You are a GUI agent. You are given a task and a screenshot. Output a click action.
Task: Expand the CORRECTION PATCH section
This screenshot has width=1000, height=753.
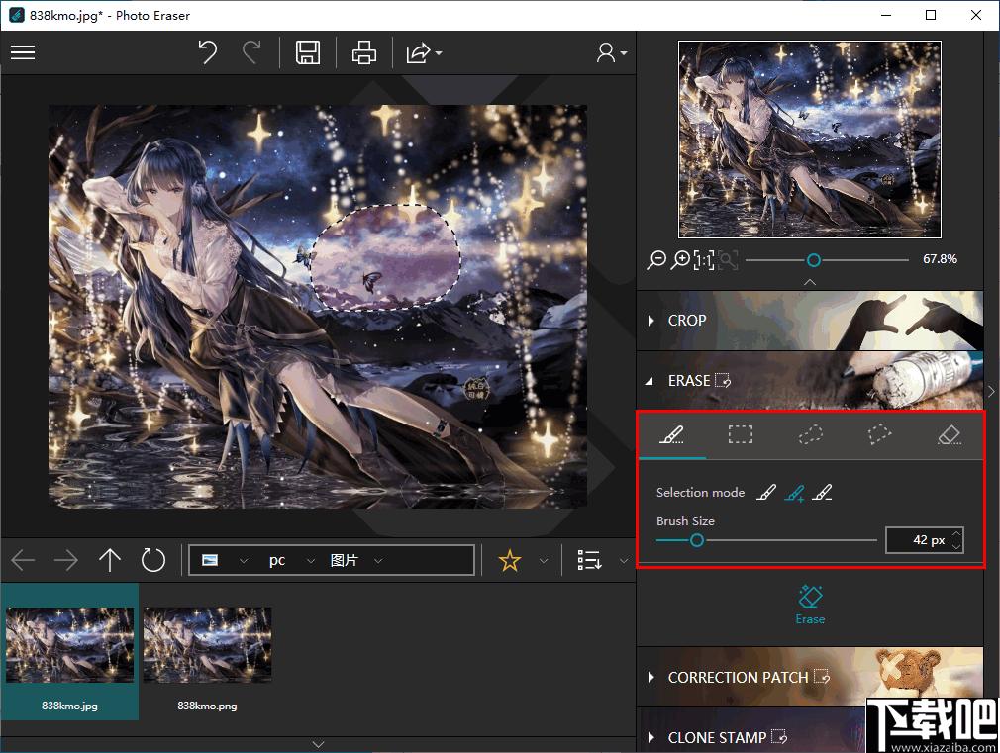pos(809,677)
